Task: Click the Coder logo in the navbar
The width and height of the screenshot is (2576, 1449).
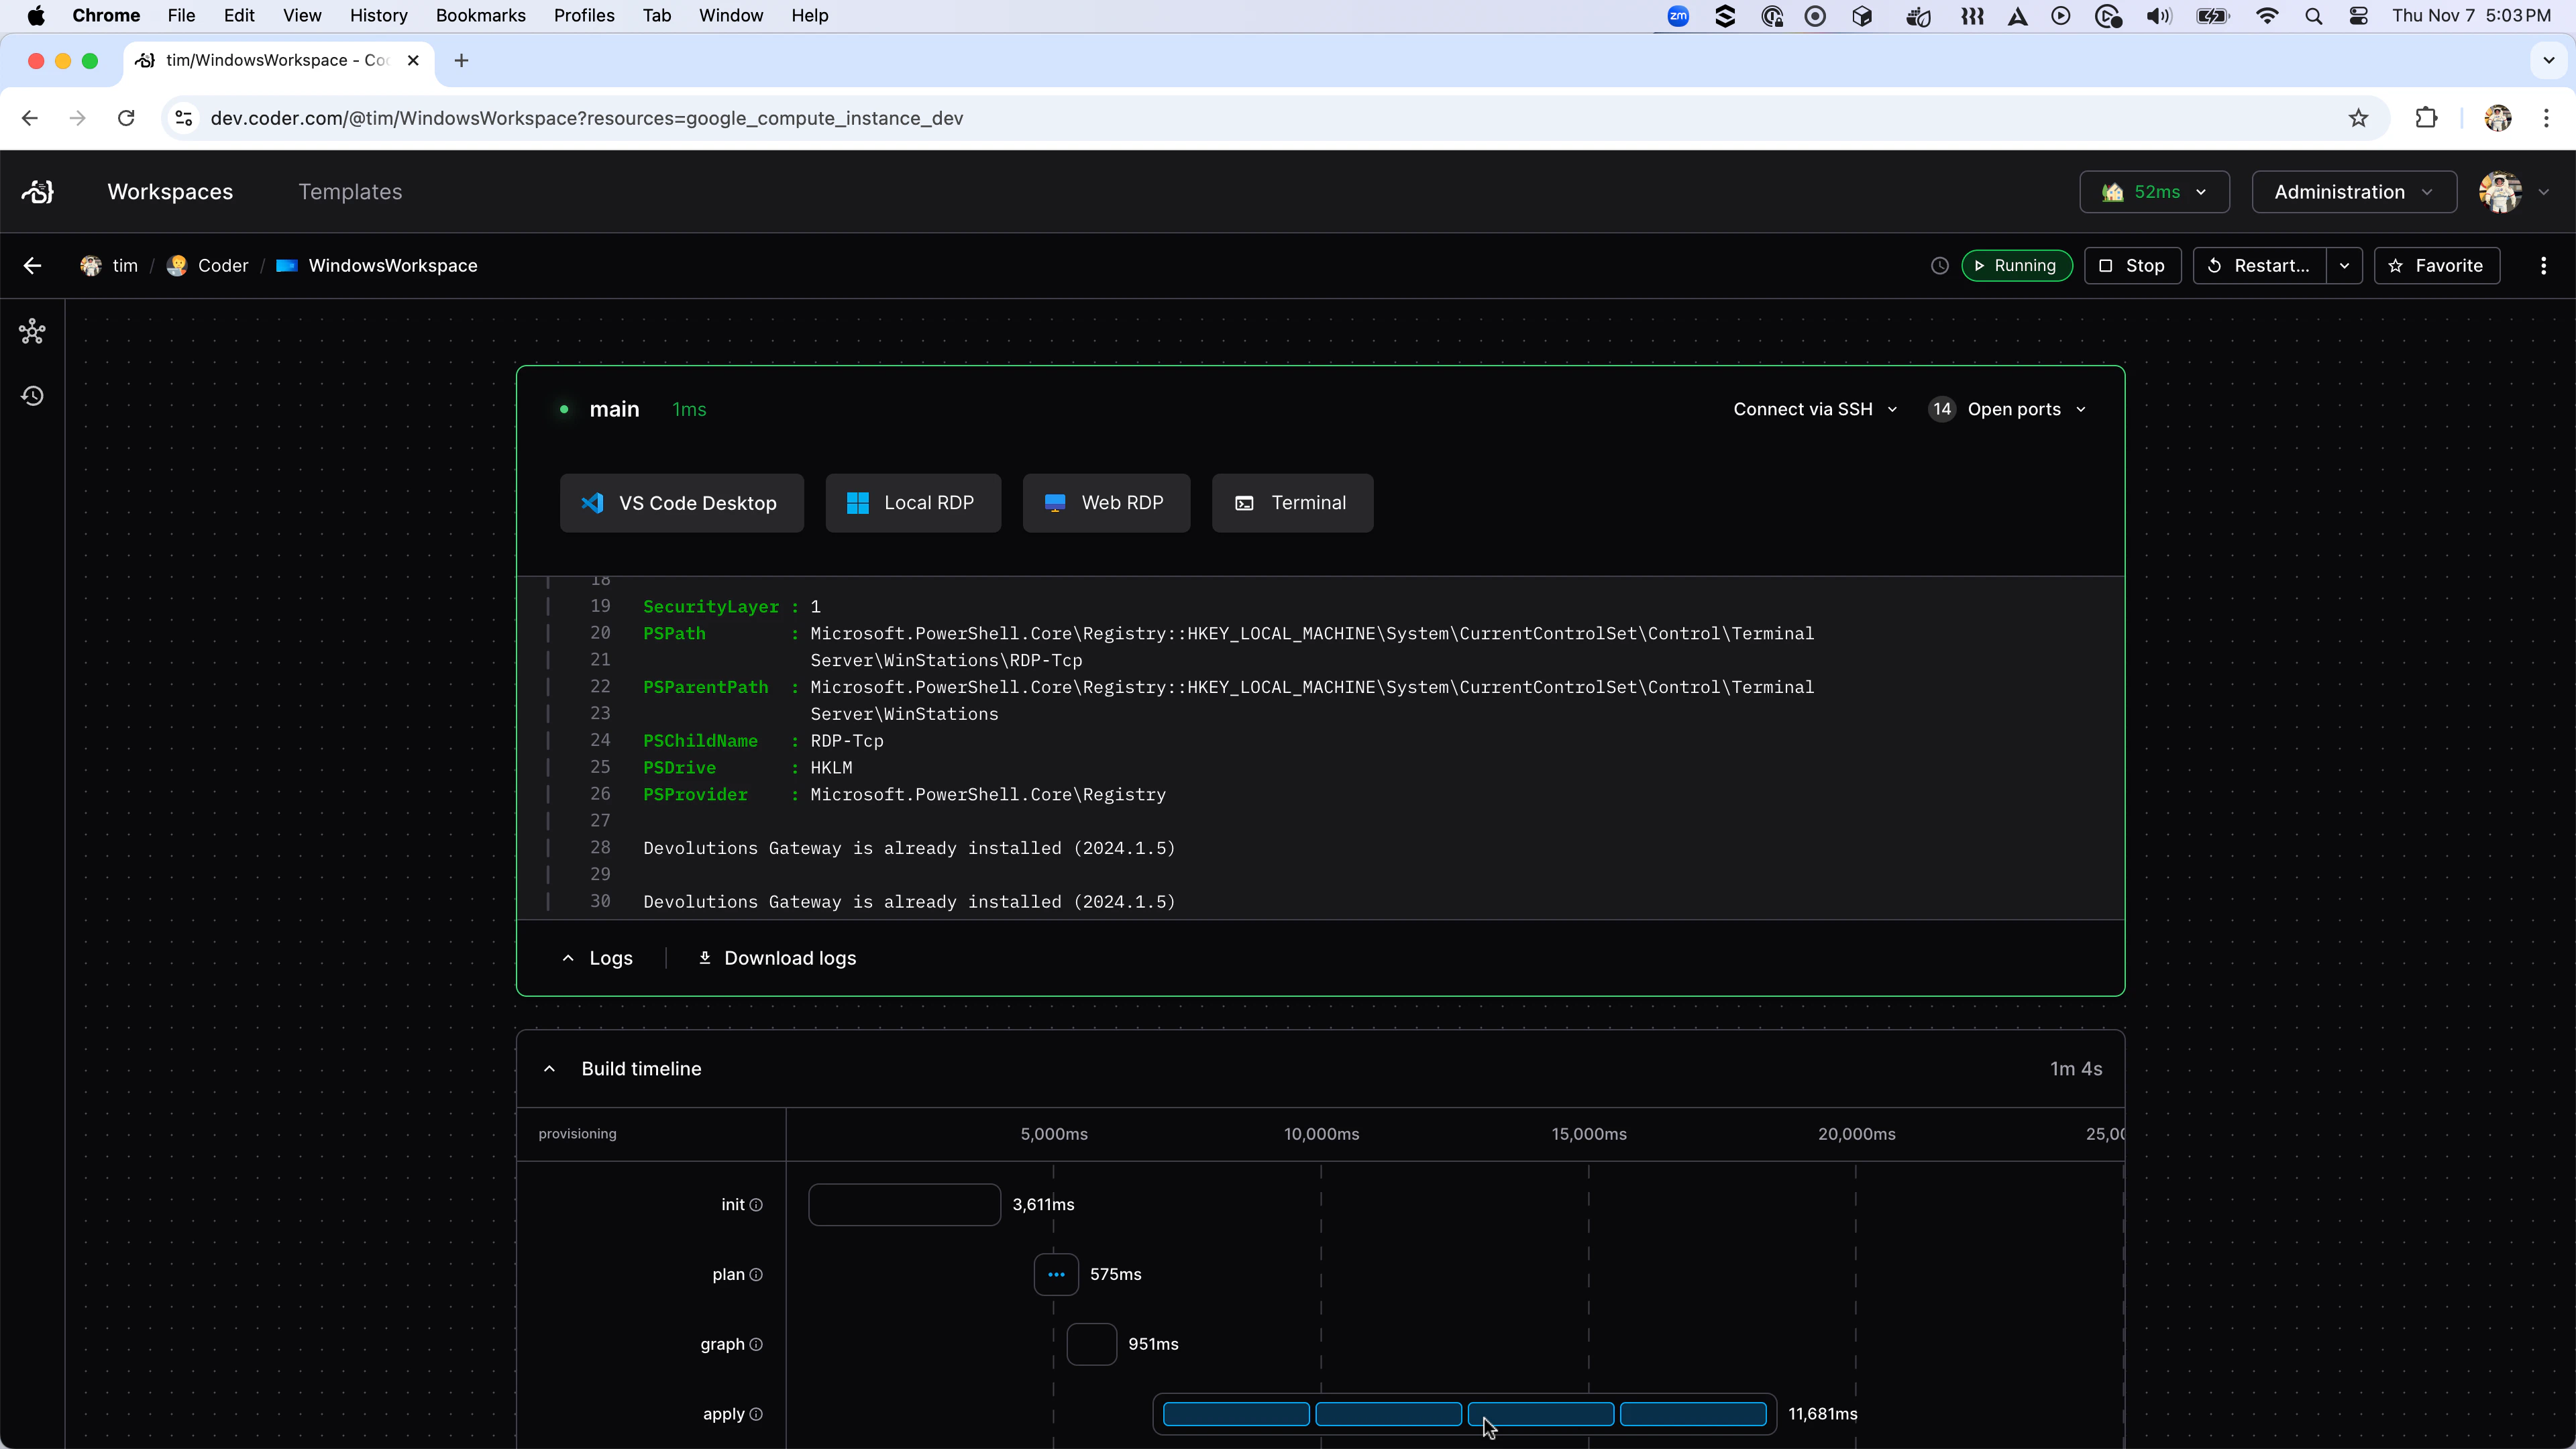Action: click(38, 192)
